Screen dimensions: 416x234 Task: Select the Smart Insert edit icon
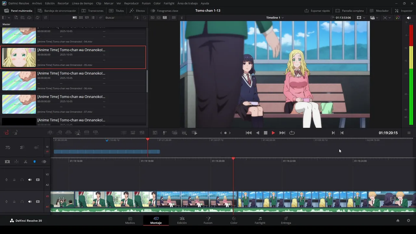tap(50, 133)
